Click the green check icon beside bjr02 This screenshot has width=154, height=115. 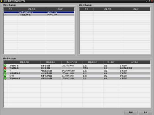tap(5, 76)
